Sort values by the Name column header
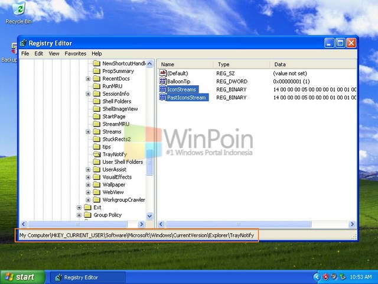The height and width of the screenshot is (284, 378). [184, 64]
